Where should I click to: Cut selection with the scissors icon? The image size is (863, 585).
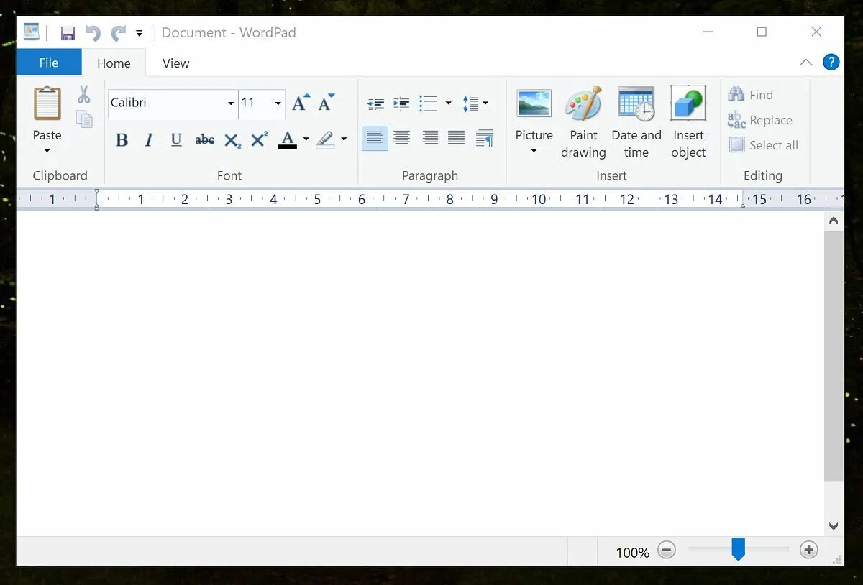84,94
